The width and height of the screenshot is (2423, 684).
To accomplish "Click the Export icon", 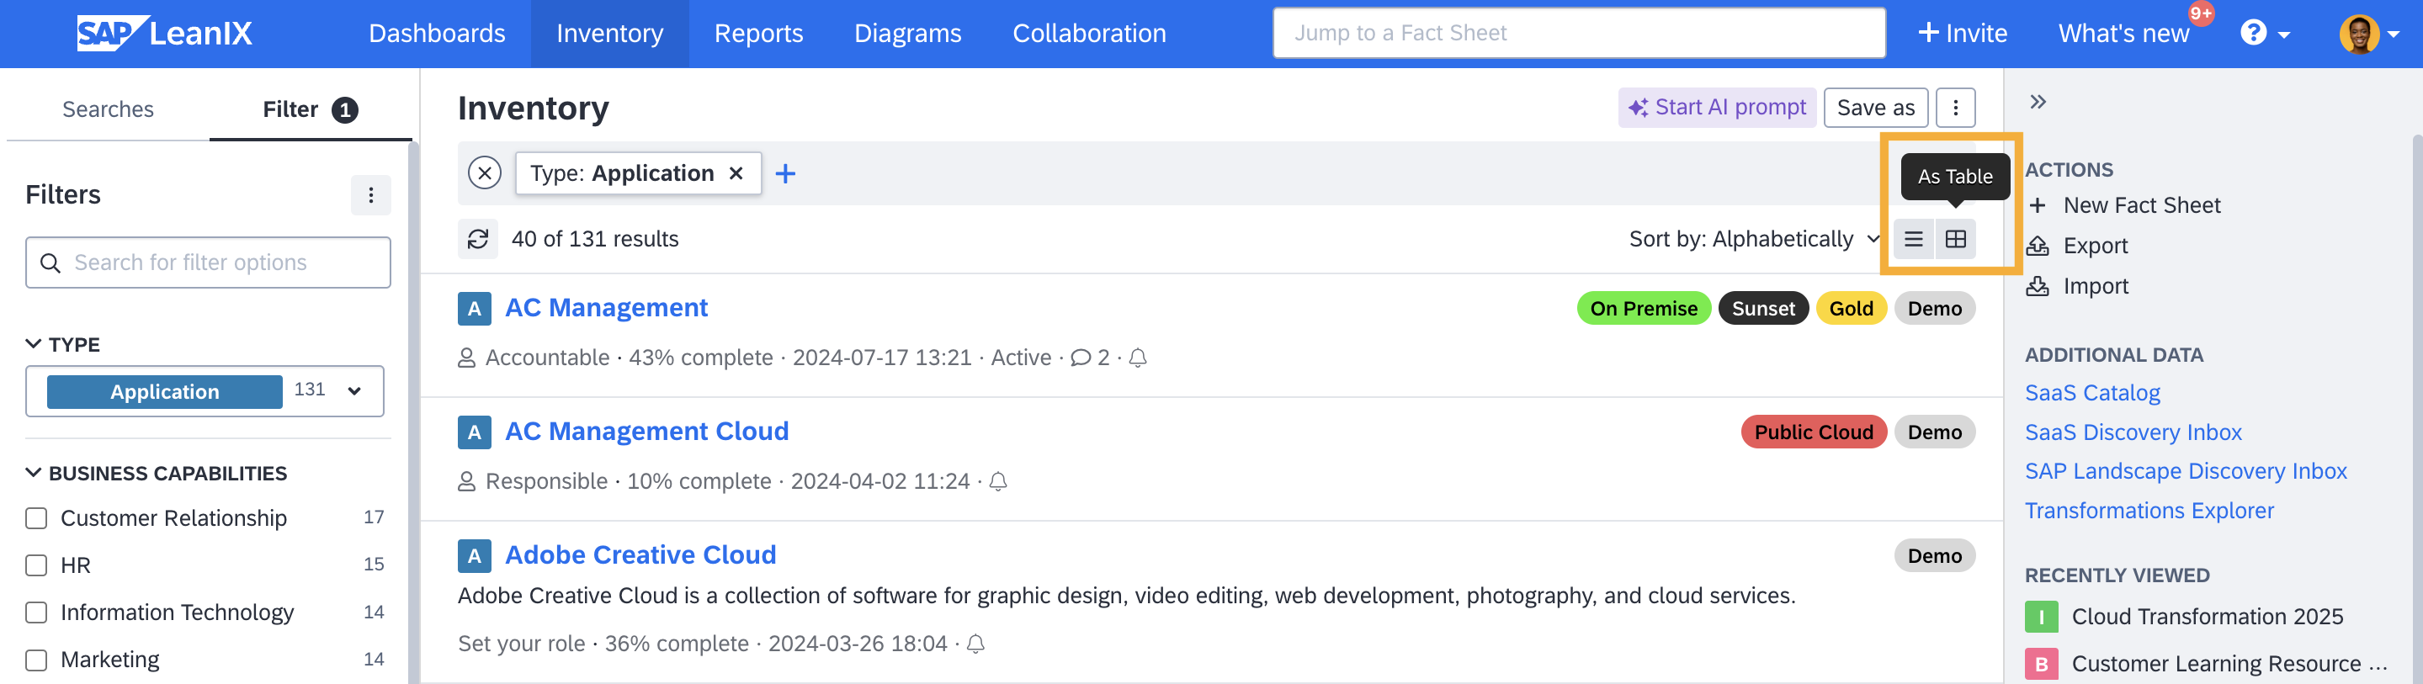I will tap(2038, 246).
